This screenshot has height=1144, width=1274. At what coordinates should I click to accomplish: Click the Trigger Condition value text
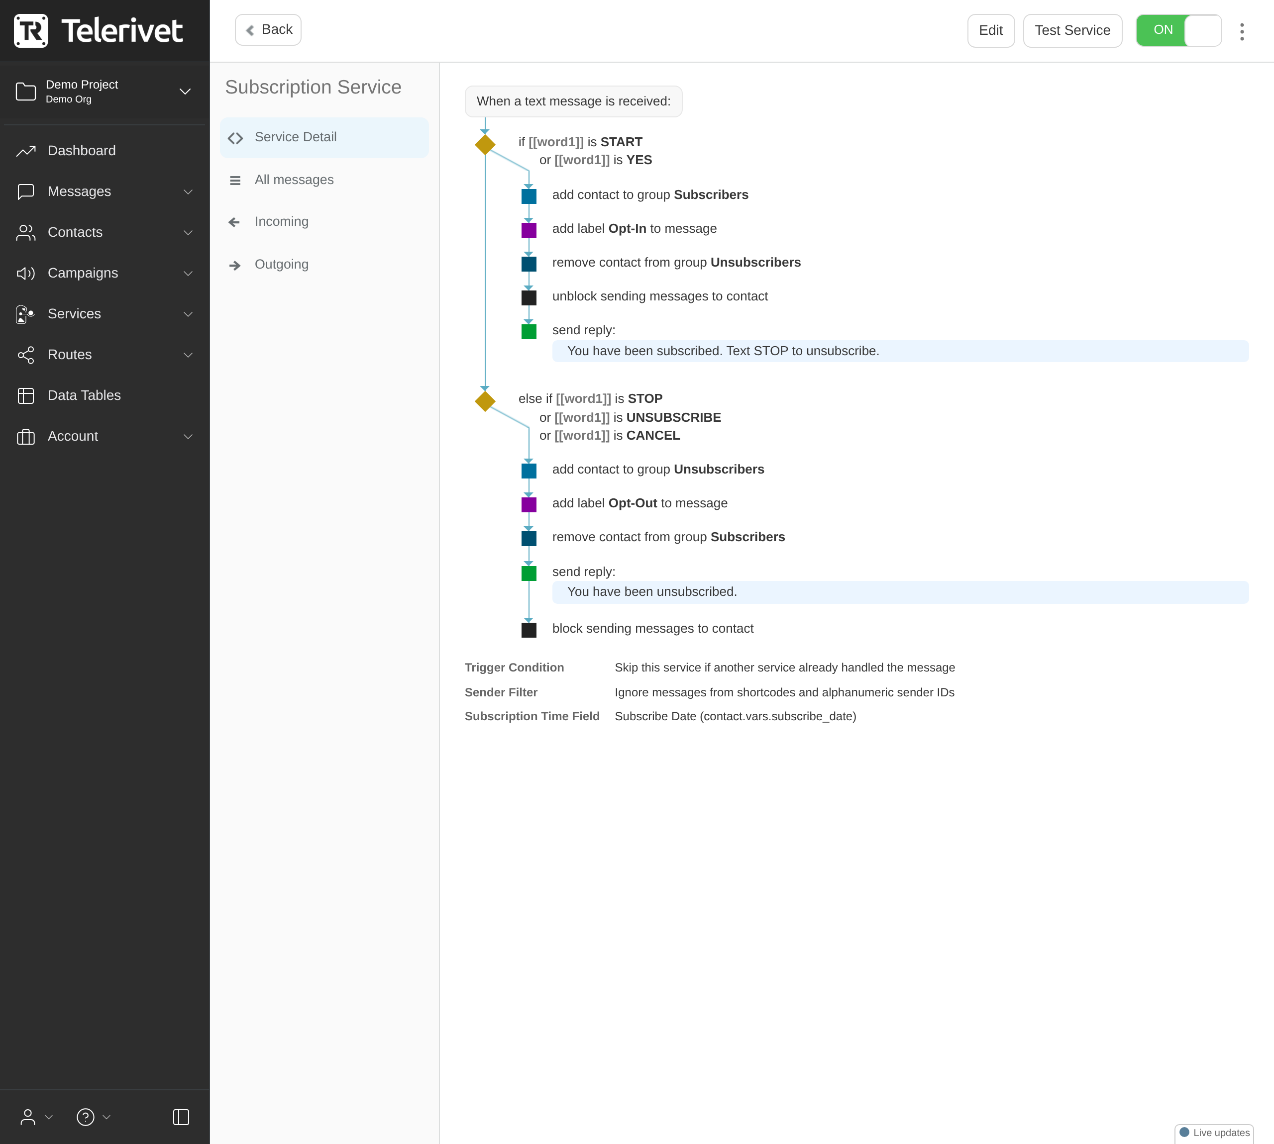coord(785,667)
